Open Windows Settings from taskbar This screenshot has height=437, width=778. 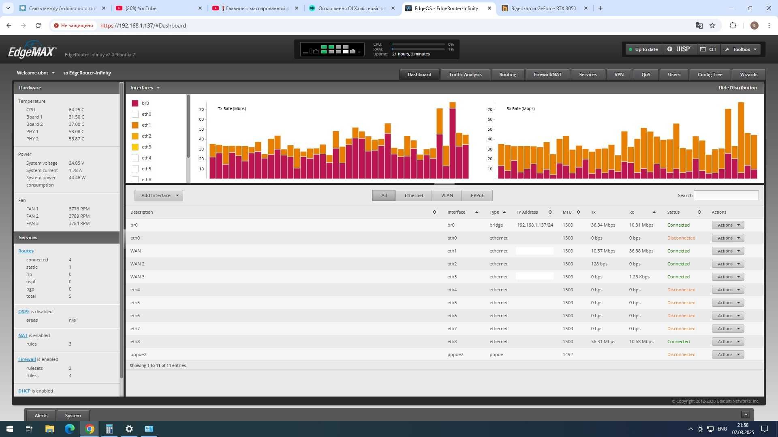(x=129, y=429)
